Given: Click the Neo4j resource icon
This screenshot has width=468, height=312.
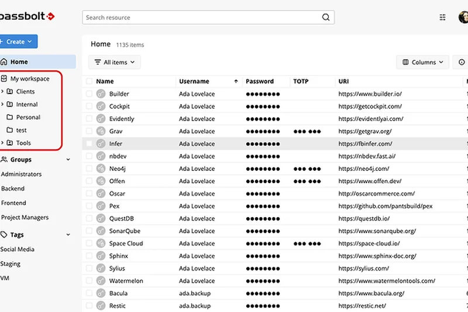Looking at the screenshot, I should pyautogui.click(x=101, y=169).
